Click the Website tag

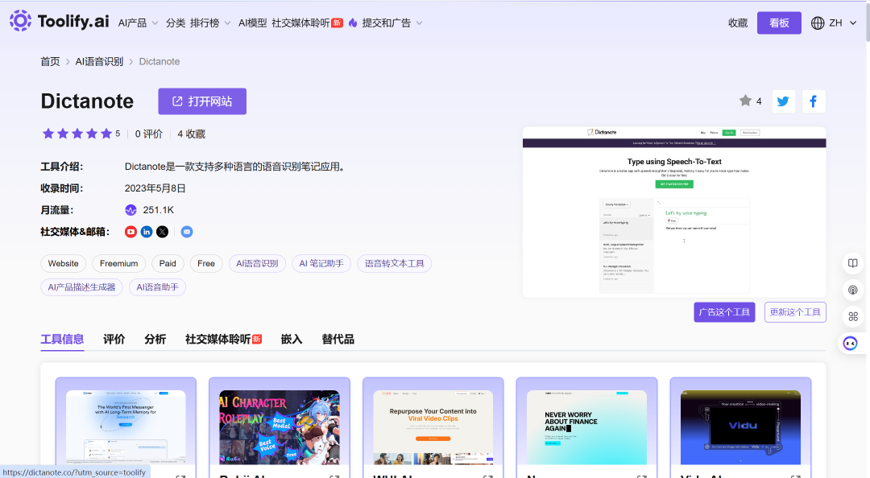[64, 263]
